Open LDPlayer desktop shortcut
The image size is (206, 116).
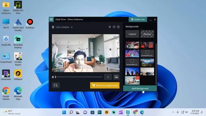pos(18,75)
